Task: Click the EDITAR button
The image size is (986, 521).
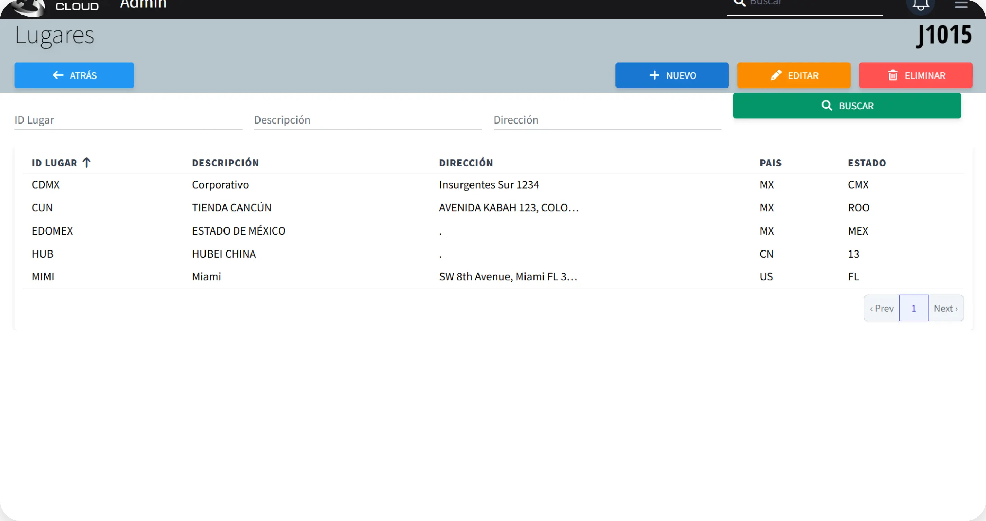Action: point(793,75)
